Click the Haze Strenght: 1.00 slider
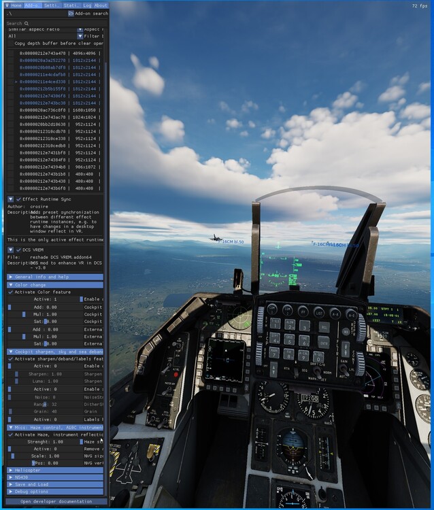 [x=45, y=442]
